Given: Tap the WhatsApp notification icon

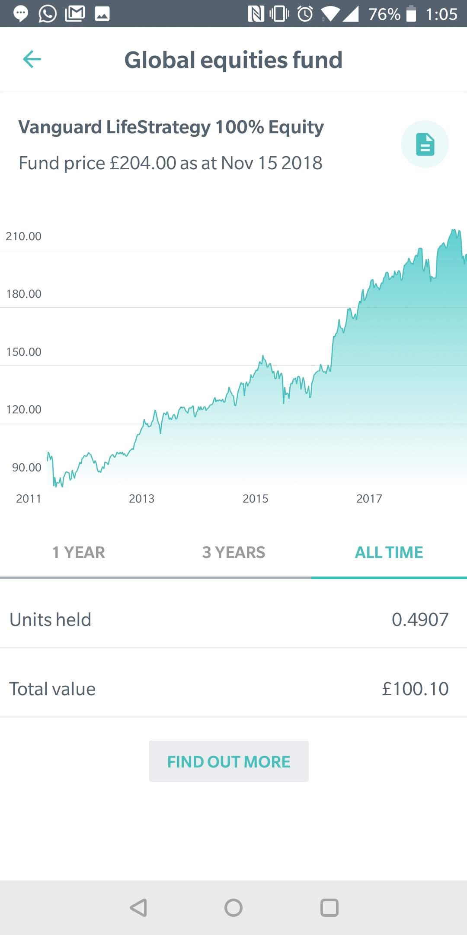Looking at the screenshot, I should tap(48, 14).
